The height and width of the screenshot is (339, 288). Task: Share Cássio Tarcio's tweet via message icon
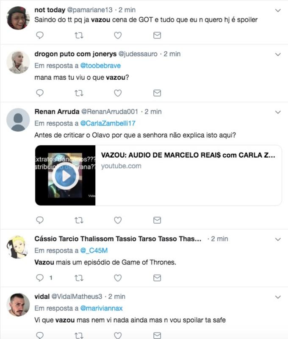tap(157, 278)
